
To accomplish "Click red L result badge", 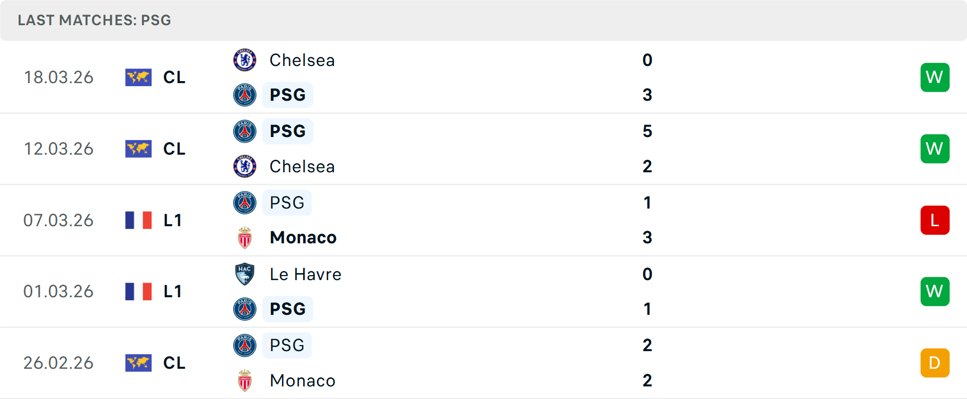I will point(935,220).
